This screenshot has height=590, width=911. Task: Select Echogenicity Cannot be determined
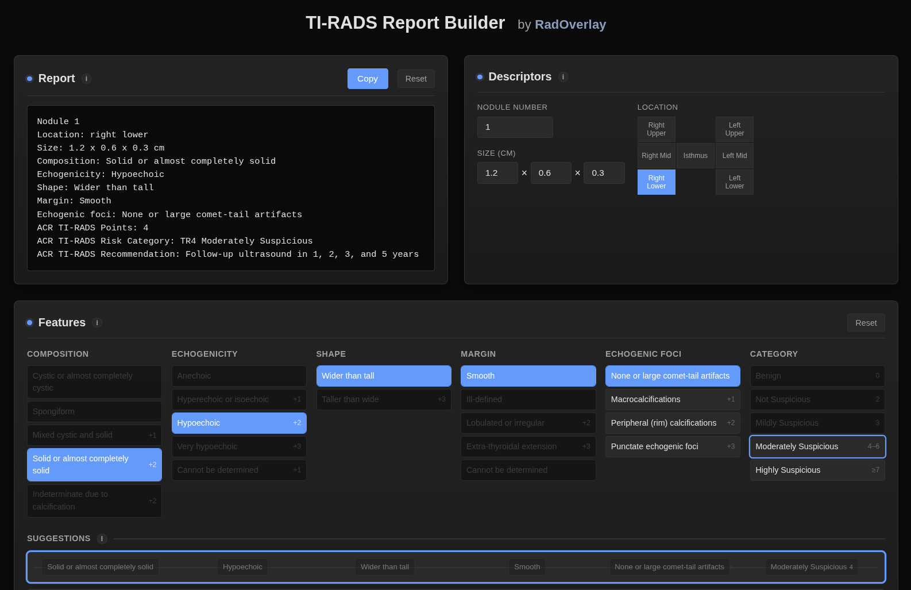[239, 470]
